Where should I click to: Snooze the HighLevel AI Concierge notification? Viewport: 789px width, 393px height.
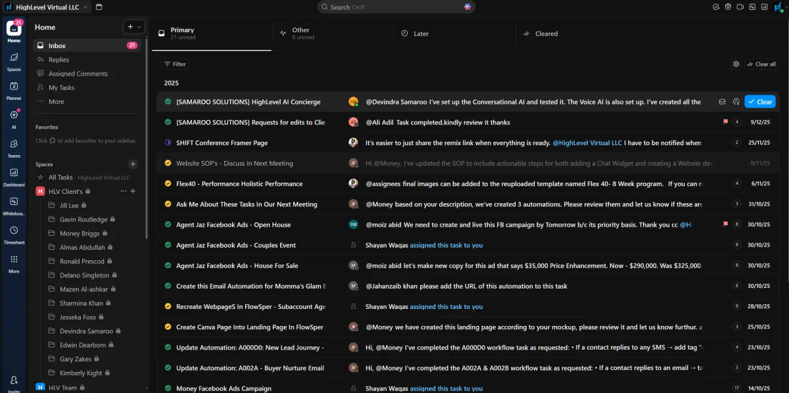click(736, 102)
